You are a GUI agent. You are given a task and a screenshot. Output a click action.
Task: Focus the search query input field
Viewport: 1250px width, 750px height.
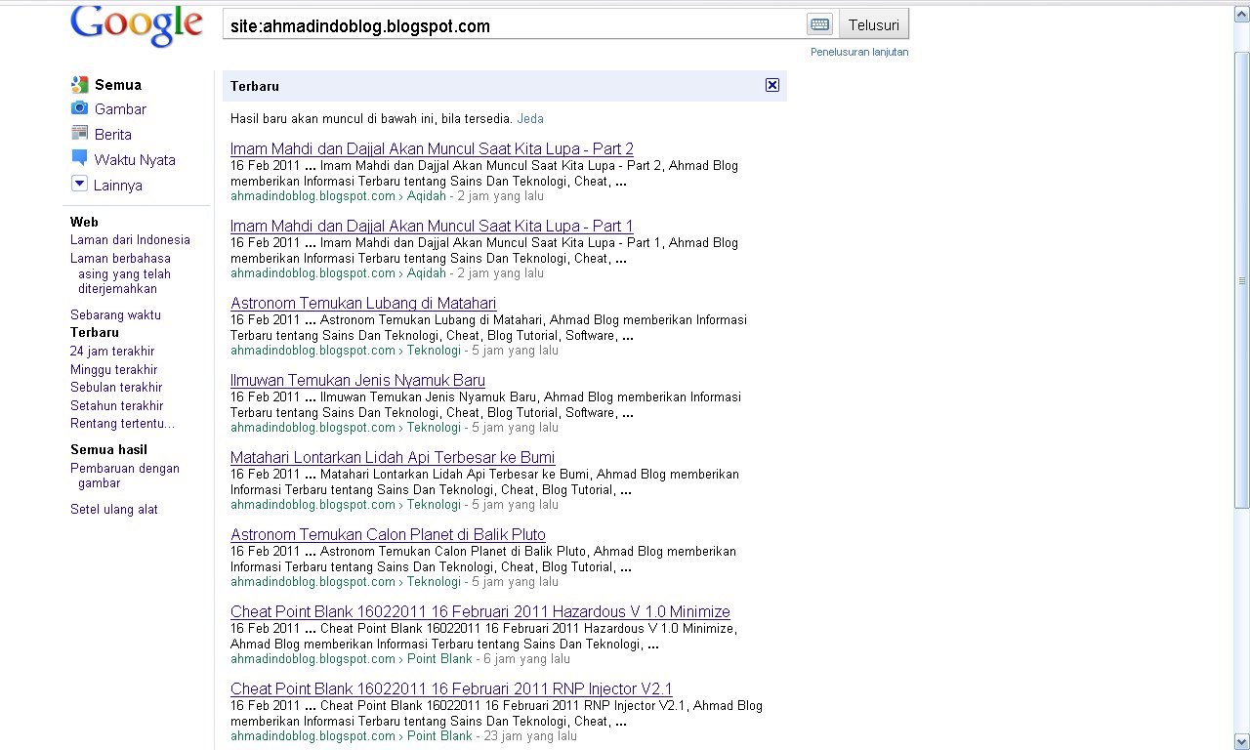pyautogui.click(x=515, y=25)
